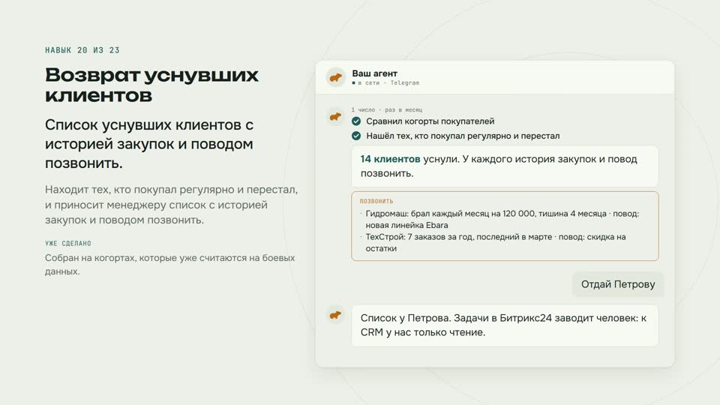Click 'Сравнил когорты покупателей' step text
The height and width of the screenshot is (405, 720).
point(430,121)
